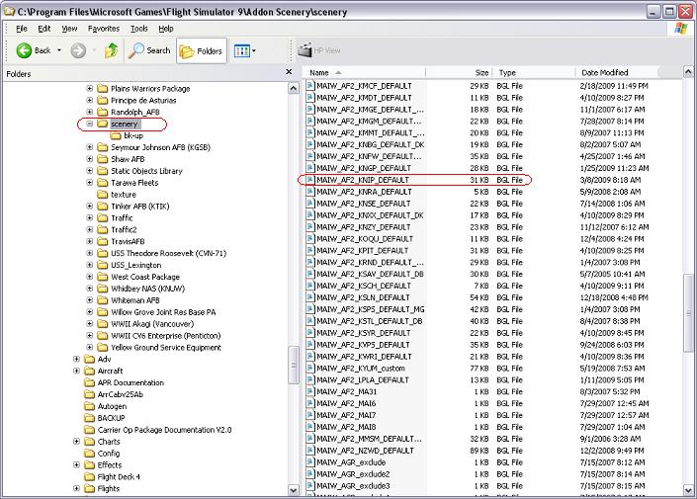Sort files by Size column header
Image resolution: width=697 pixels, height=499 pixels.
459,72
